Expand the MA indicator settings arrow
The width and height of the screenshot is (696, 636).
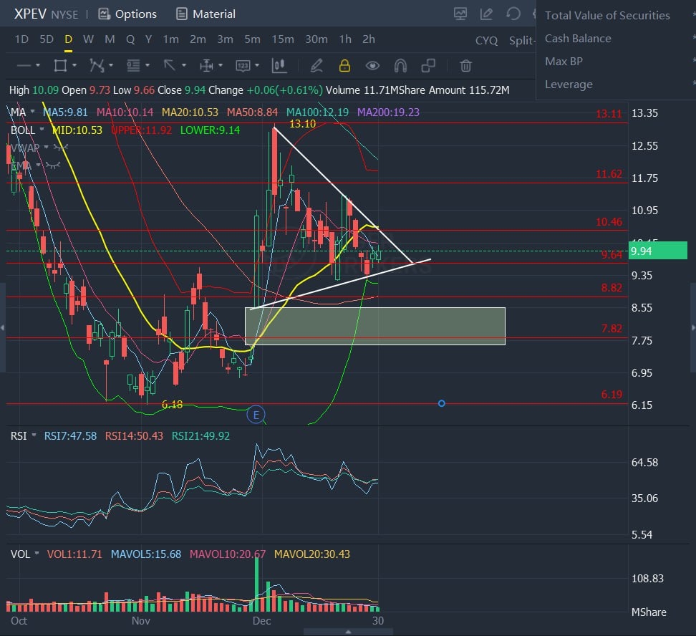[34, 112]
